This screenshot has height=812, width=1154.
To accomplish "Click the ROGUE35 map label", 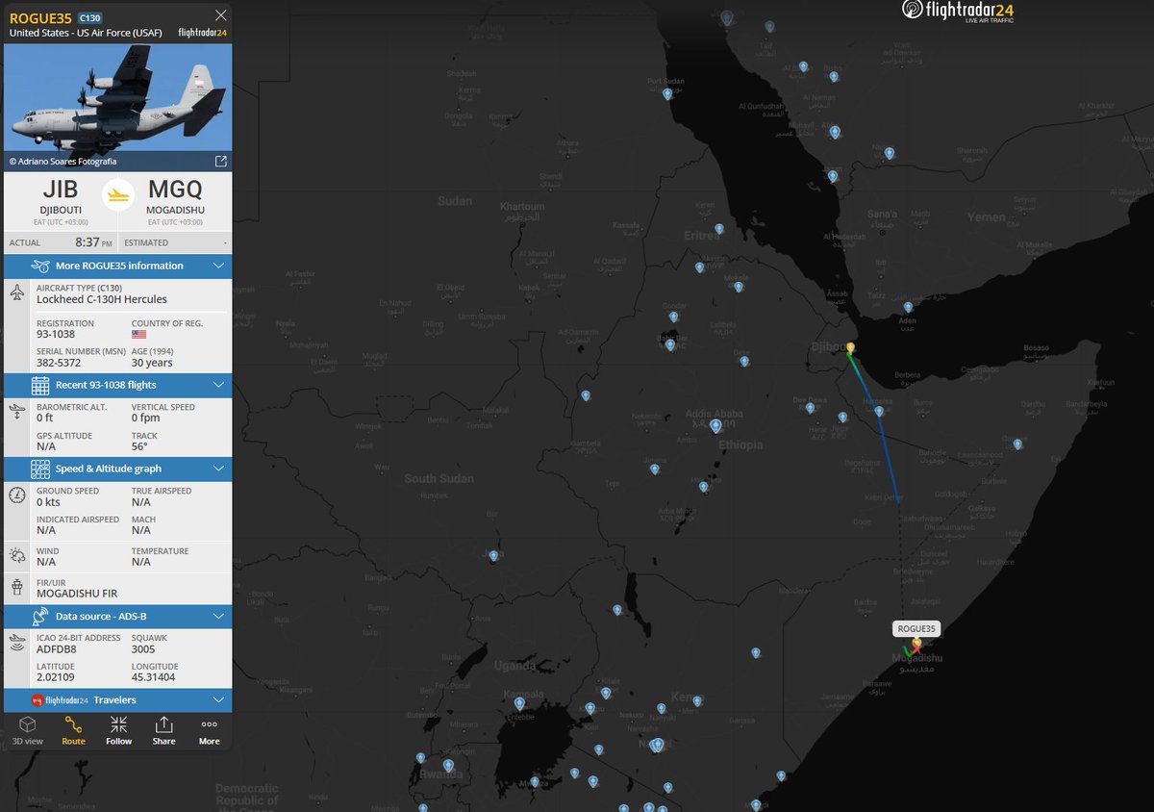I will [916, 628].
